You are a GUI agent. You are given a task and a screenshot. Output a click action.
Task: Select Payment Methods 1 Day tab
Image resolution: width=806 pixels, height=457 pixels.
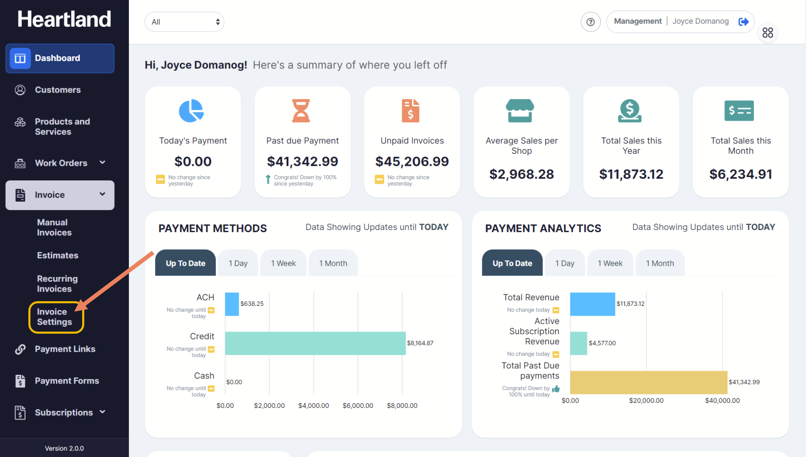click(x=238, y=263)
